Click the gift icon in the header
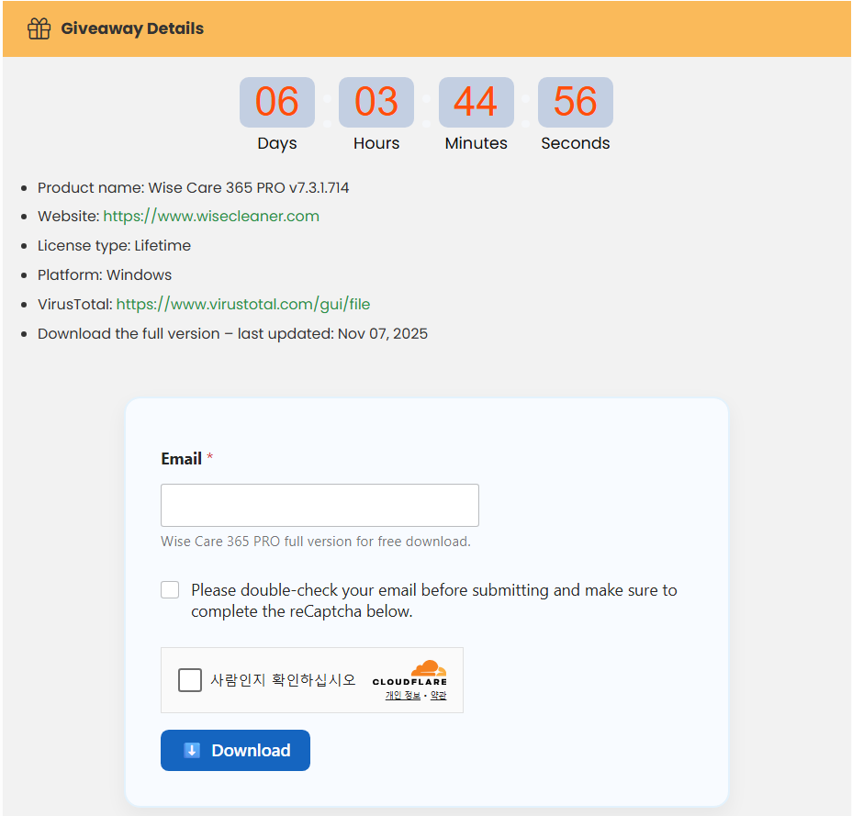 coord(39,28)
